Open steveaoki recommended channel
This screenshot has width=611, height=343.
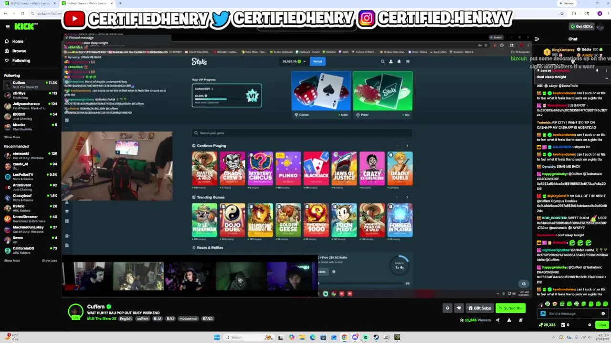point(31,155)
